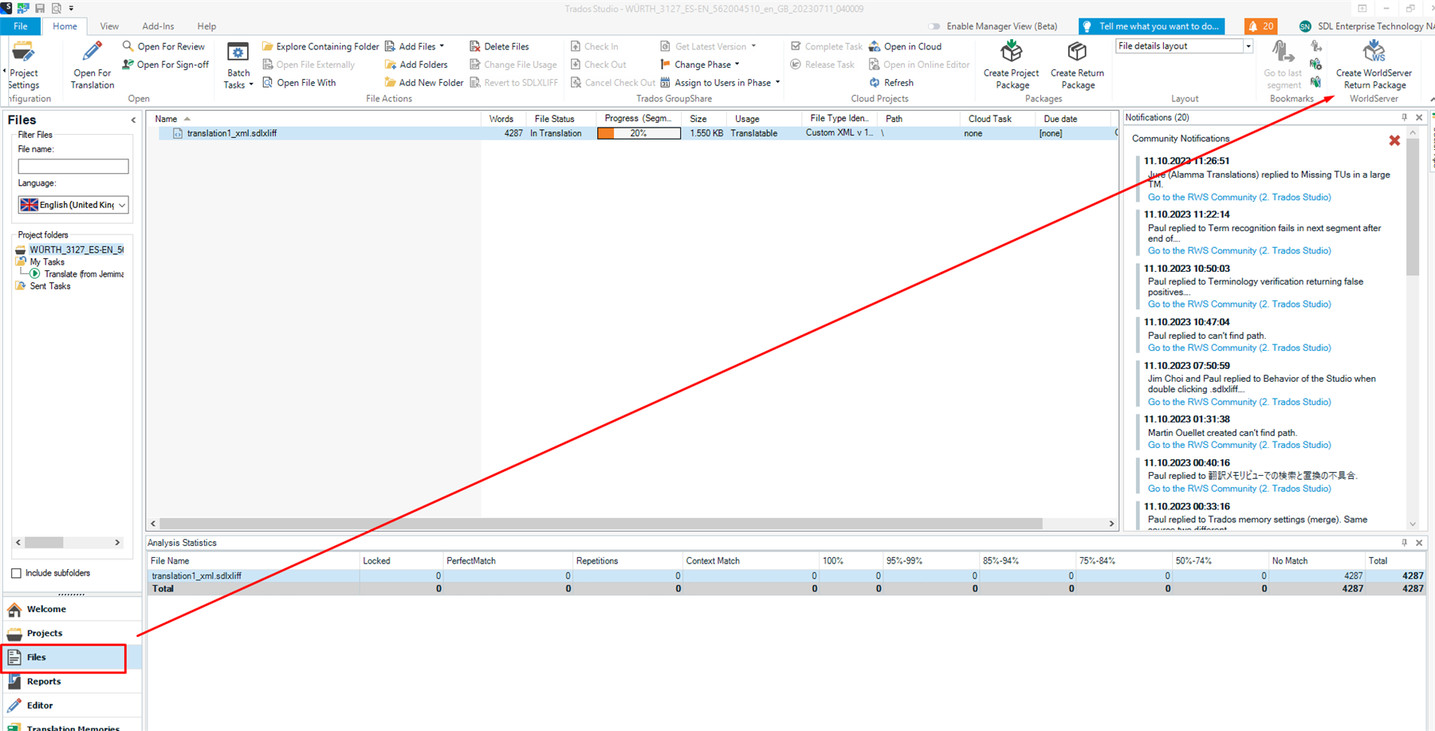Tick the Include subfolders checkbox
This screenshot has width=1435, height=731.
click(x=16, y=573)
